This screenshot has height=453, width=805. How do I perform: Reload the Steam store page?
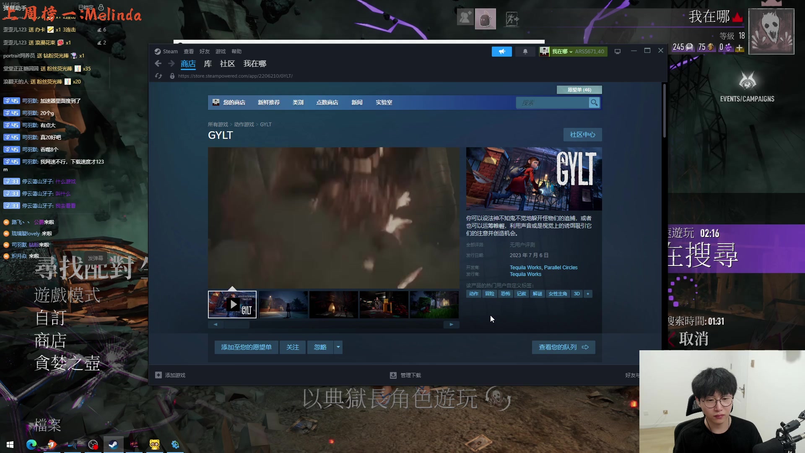[x=158, y=76]
